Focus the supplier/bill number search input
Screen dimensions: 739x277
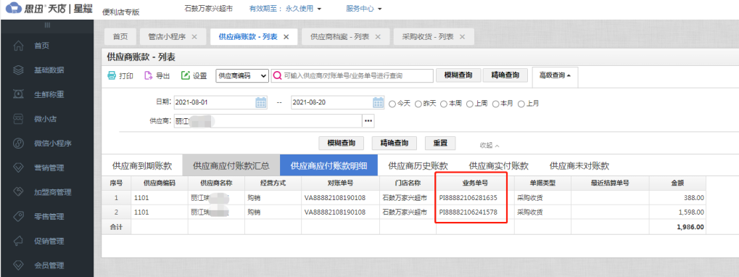[x=352, y=75]
